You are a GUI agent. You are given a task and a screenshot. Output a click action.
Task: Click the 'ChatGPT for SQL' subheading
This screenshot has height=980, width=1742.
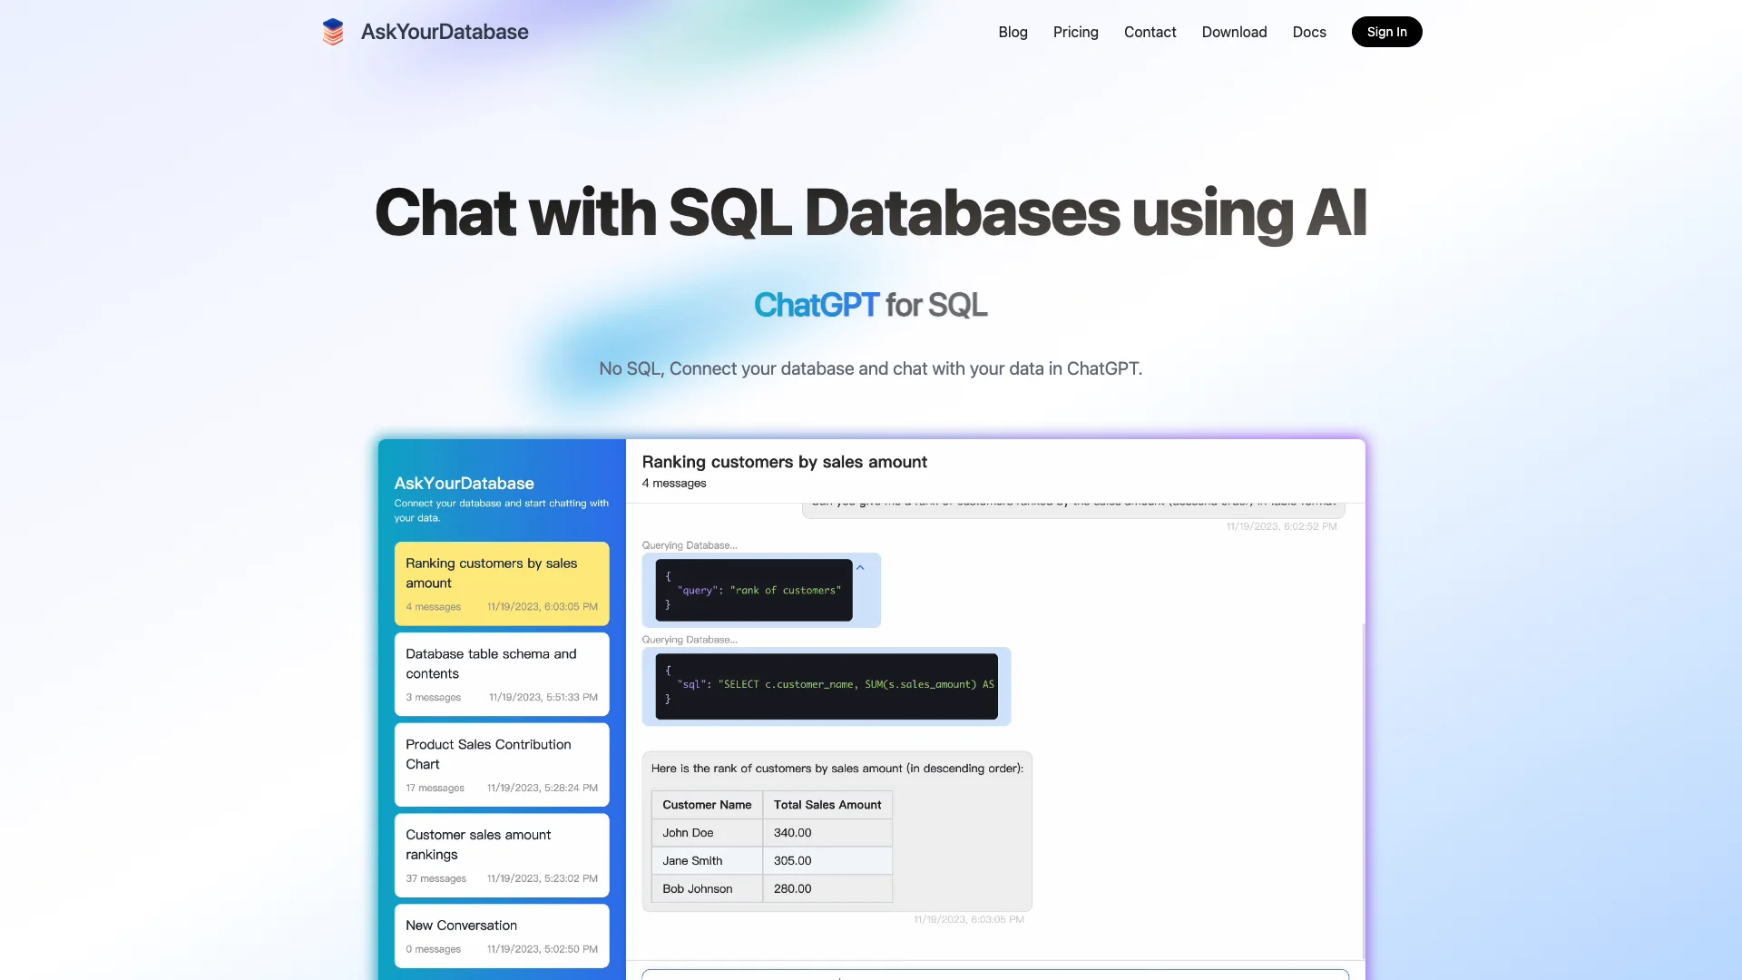(x=871, y=305)
